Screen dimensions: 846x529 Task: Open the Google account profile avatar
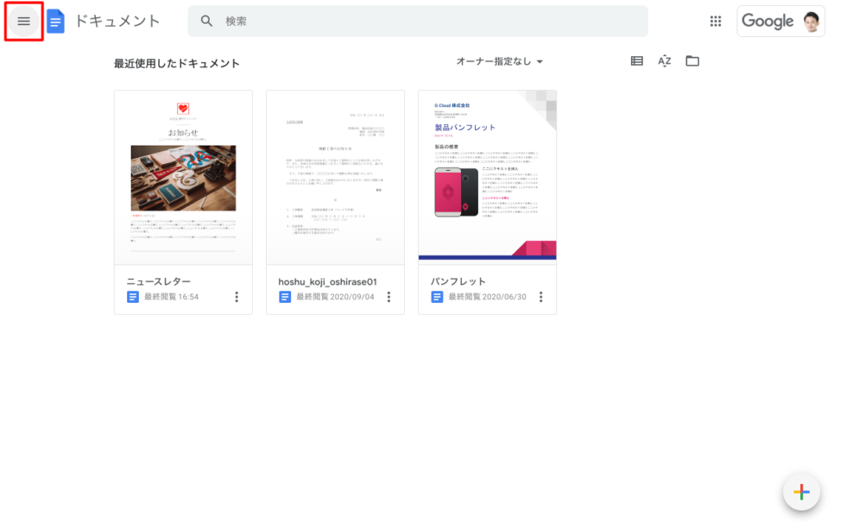click(x=811, y=22)
